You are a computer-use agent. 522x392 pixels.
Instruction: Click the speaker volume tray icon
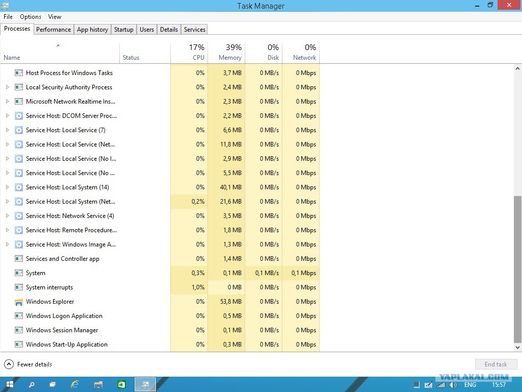click(453, 385)
